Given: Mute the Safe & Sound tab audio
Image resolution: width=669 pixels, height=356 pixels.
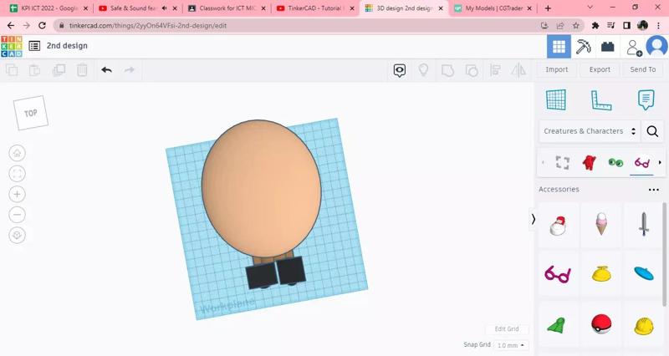Looking at the screenshot, I should (164, 8).
